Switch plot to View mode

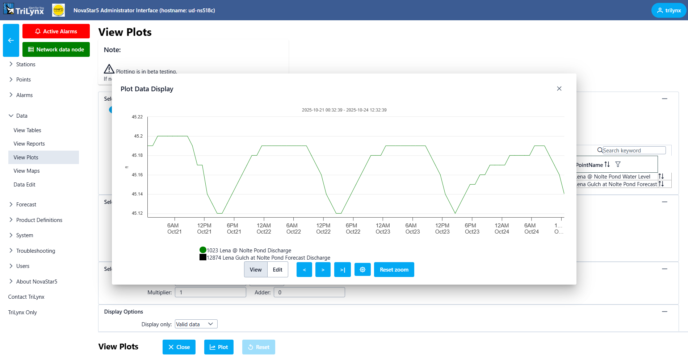click(x=256, y=270)
